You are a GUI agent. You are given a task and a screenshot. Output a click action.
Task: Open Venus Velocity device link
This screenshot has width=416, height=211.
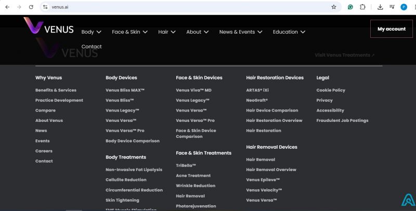264,190
